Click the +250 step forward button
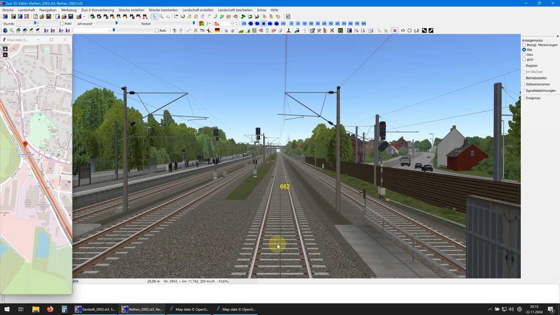The height and width of the screenshot is (315, 560). click(283, 24)
